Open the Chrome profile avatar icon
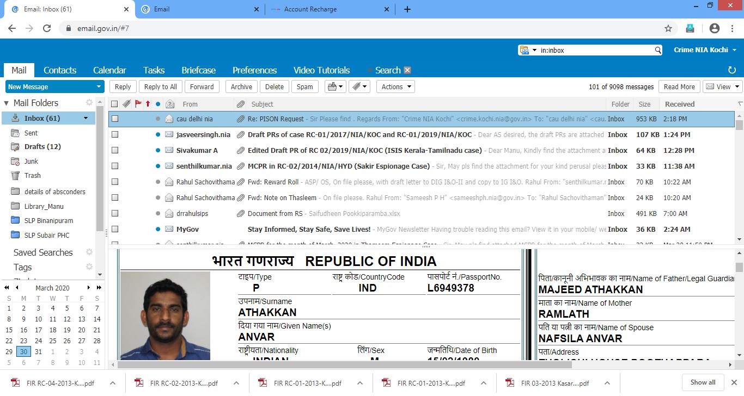Screen dimensions: 744x396 point(715,28)
